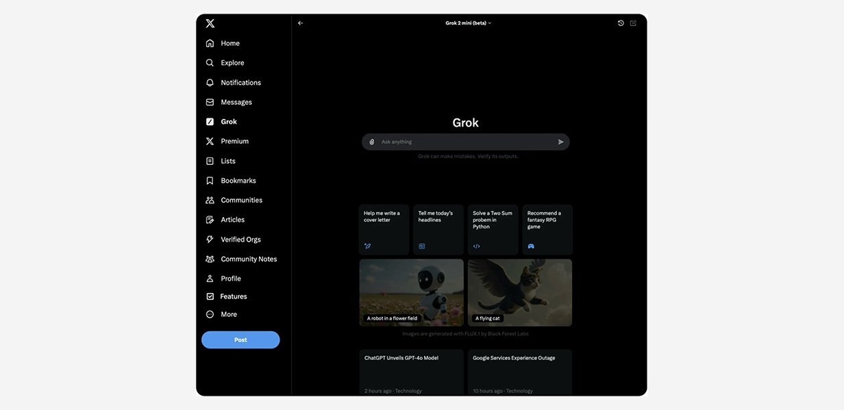Click the back arrow icon
844x410 pixels.
(300, 23)
